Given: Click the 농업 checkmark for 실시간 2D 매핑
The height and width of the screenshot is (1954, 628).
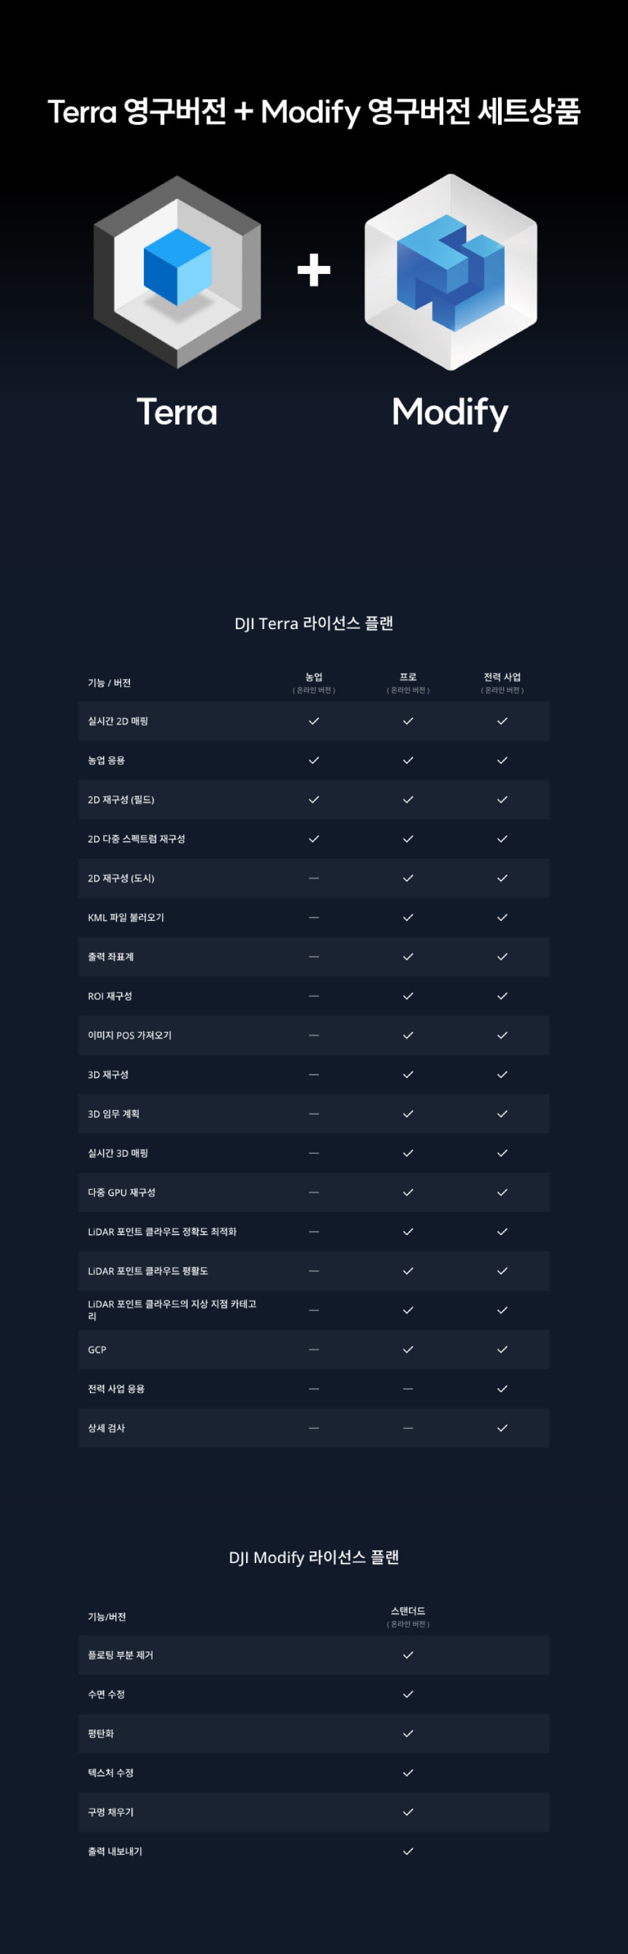Looking at the screenshot, I should point(313,721).
